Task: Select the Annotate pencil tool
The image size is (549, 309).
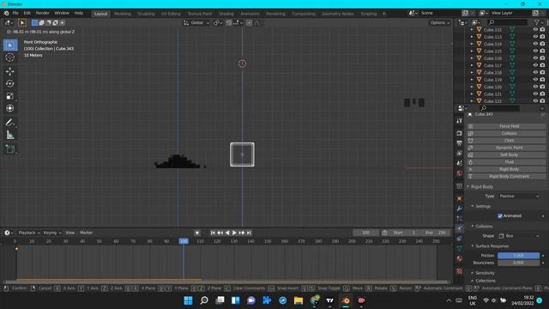Action: 10,123
